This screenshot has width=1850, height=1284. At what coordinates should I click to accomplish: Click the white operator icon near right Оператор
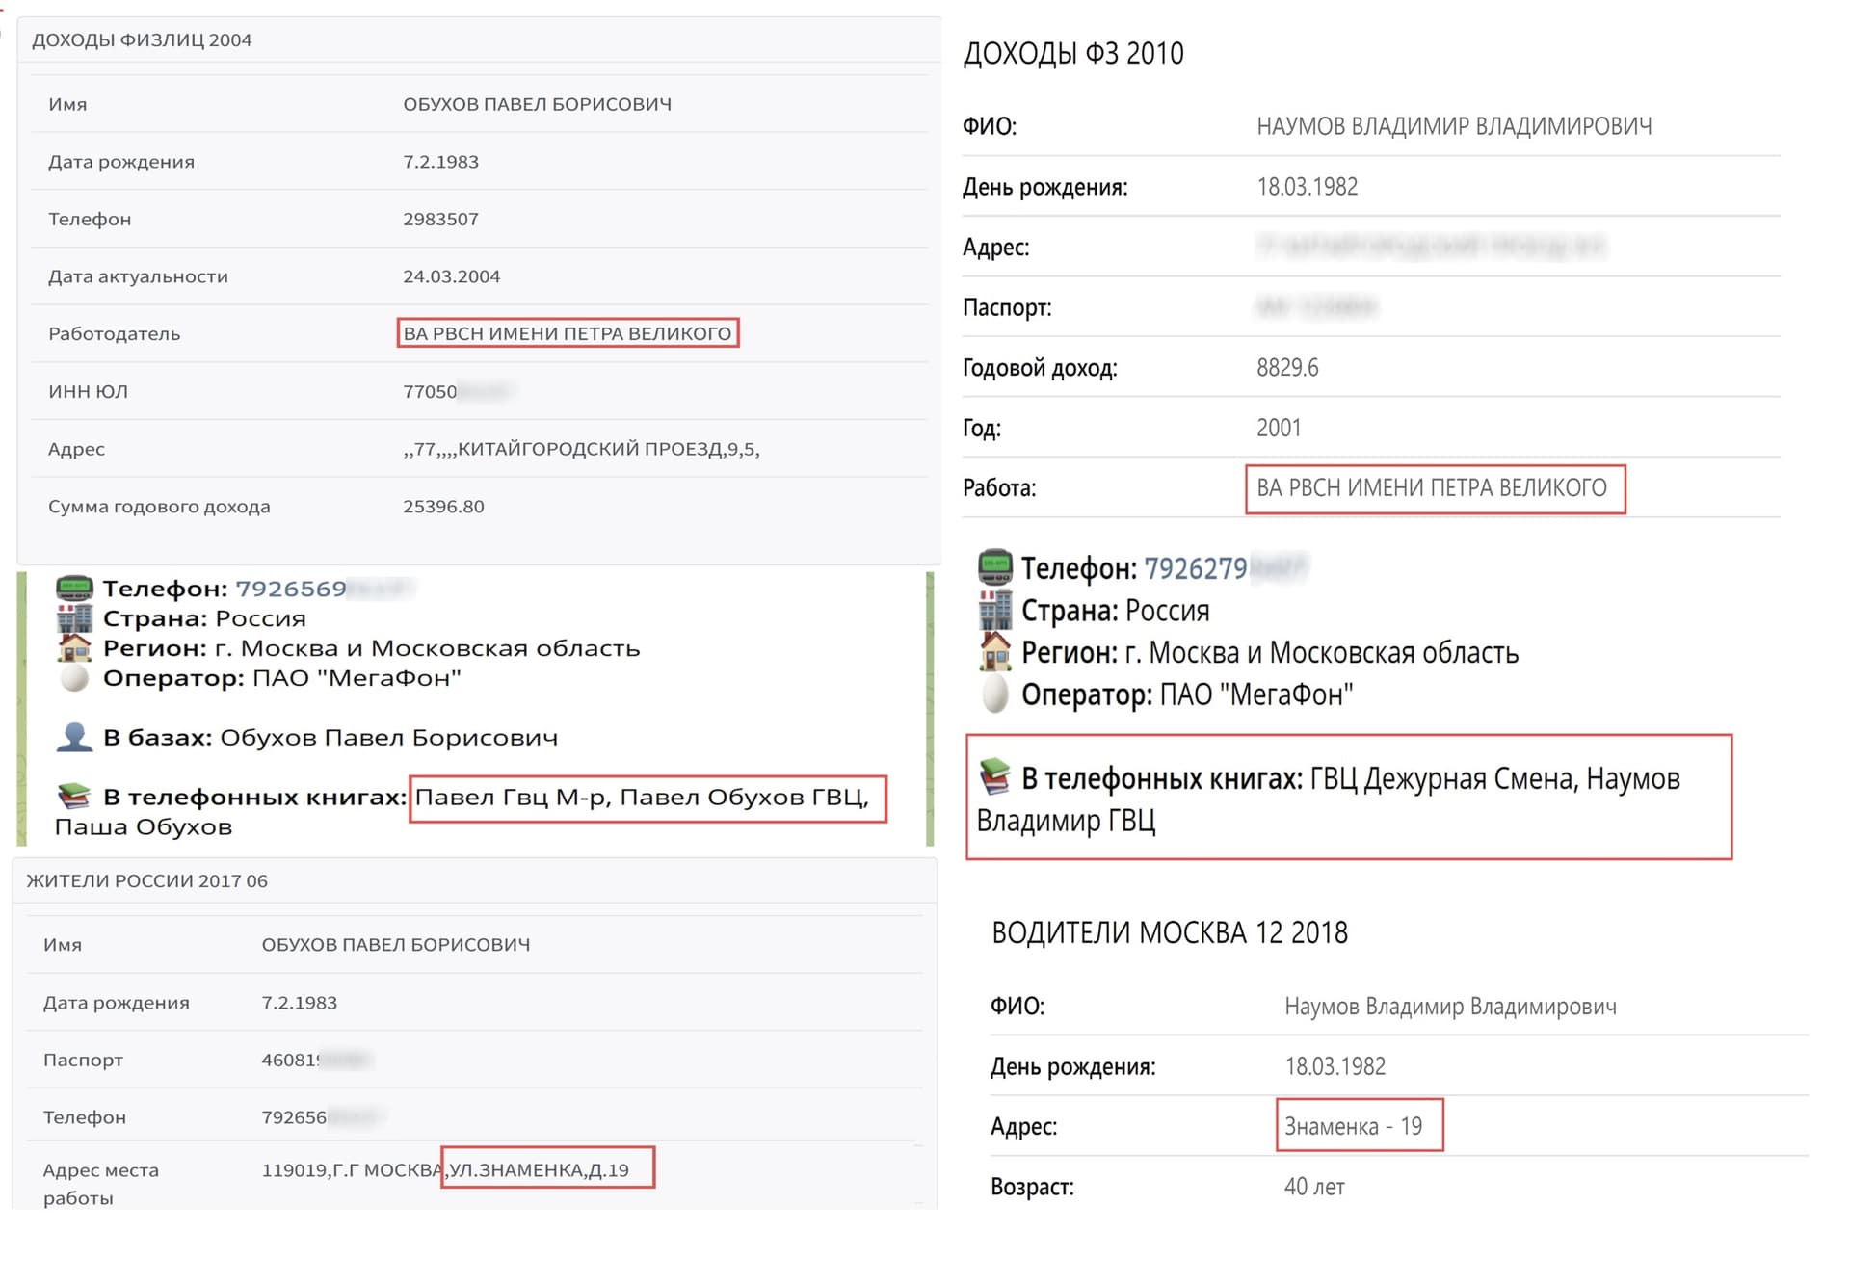pos(995,694)
